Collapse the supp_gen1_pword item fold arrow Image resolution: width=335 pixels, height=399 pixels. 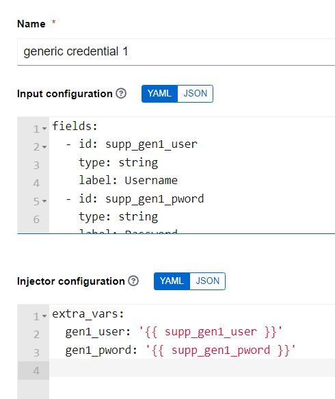tap(44, 201)
